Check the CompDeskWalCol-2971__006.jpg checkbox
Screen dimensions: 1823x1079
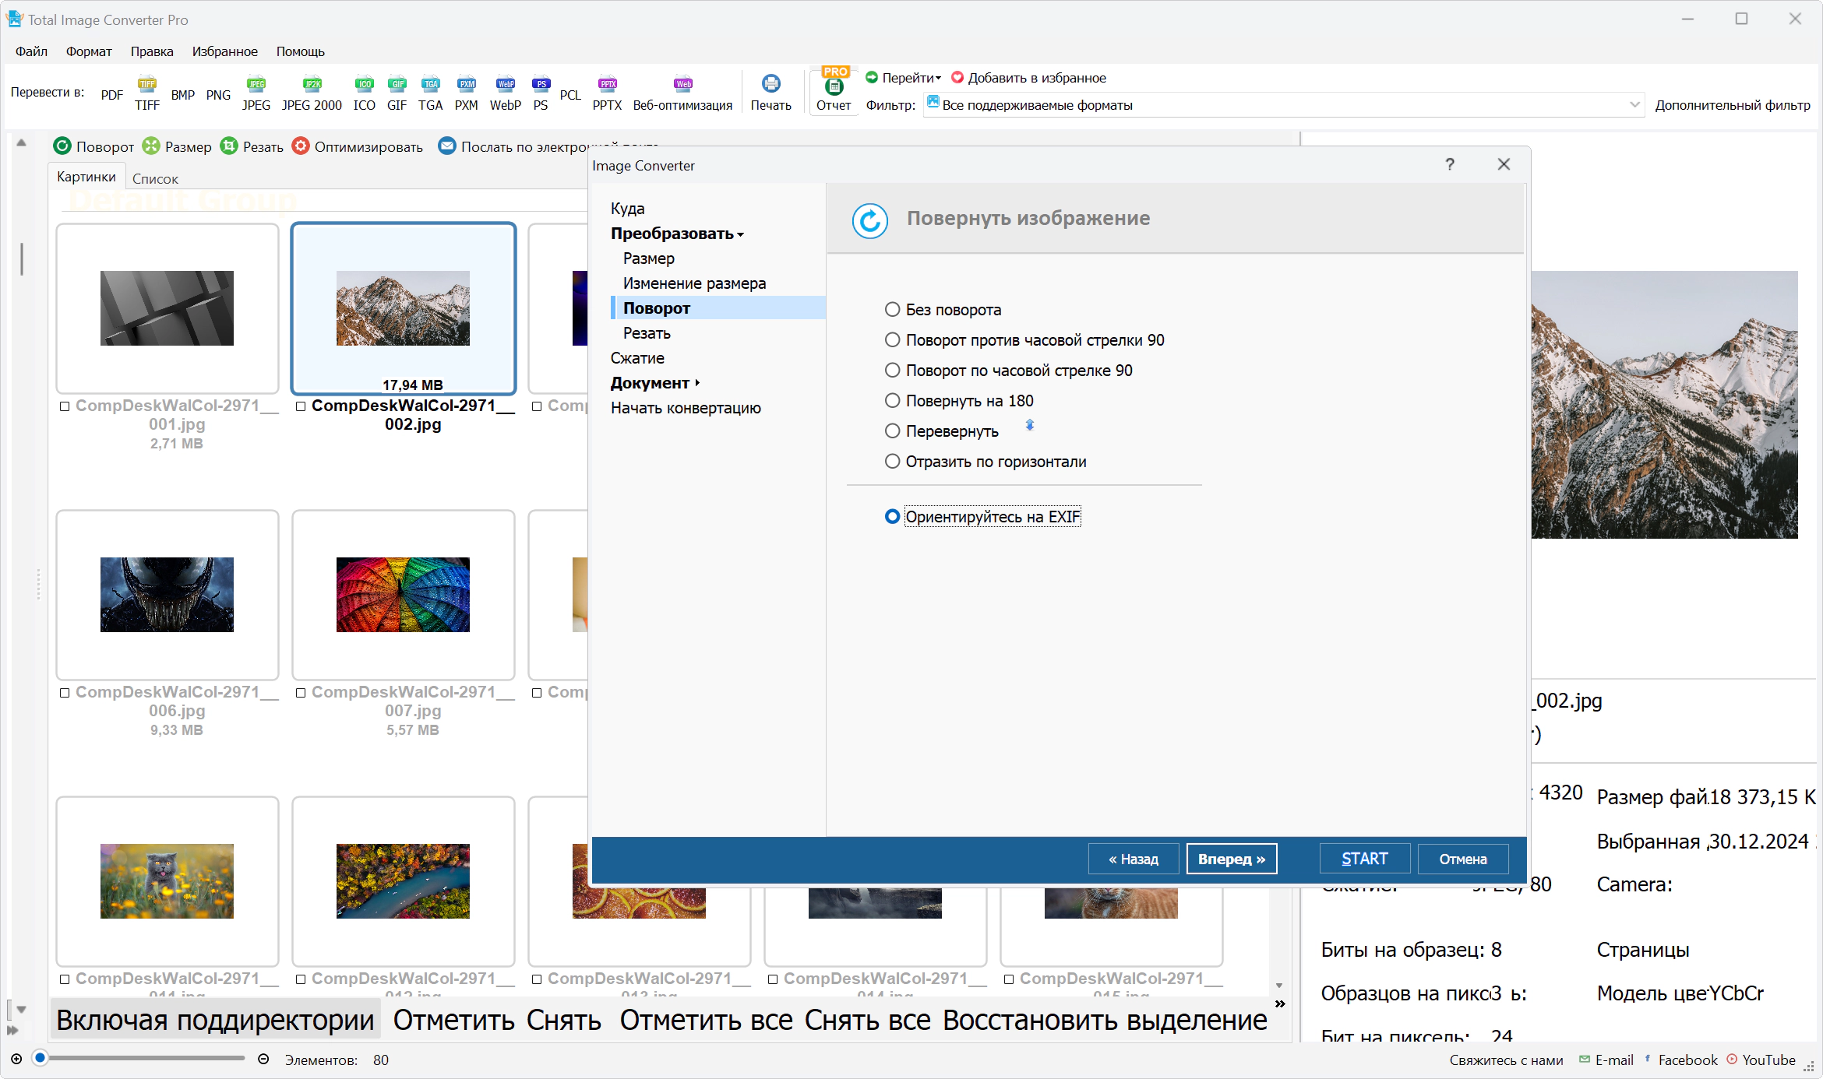[65, 693]
